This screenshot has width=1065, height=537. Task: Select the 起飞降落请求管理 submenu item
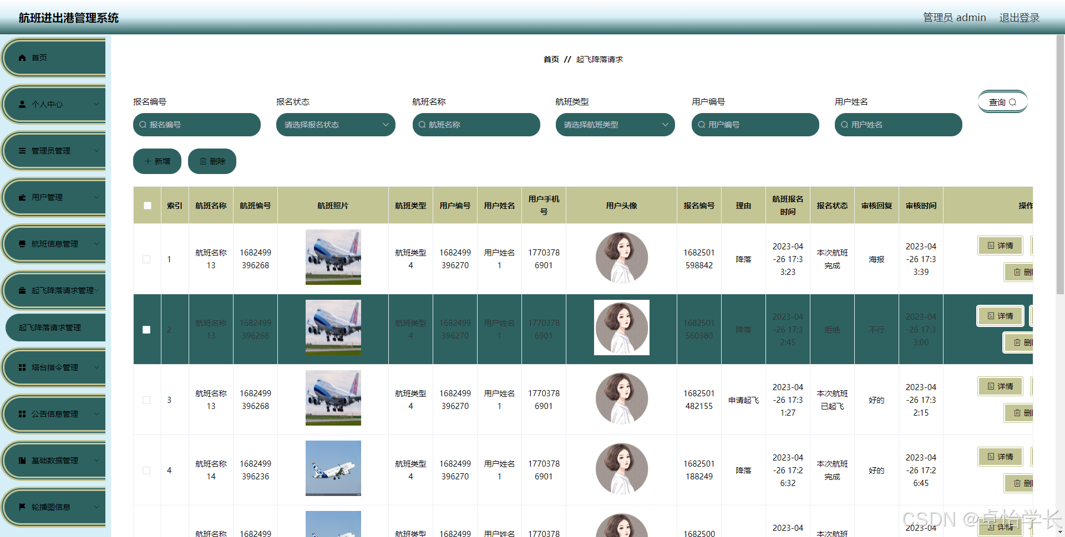coord(55,328)
